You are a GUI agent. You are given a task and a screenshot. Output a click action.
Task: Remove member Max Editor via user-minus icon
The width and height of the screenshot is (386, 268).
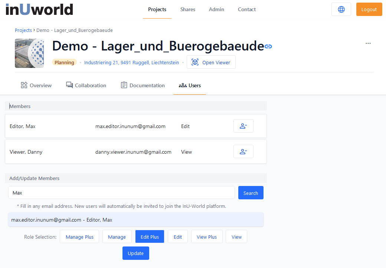(x=243, y=126)
